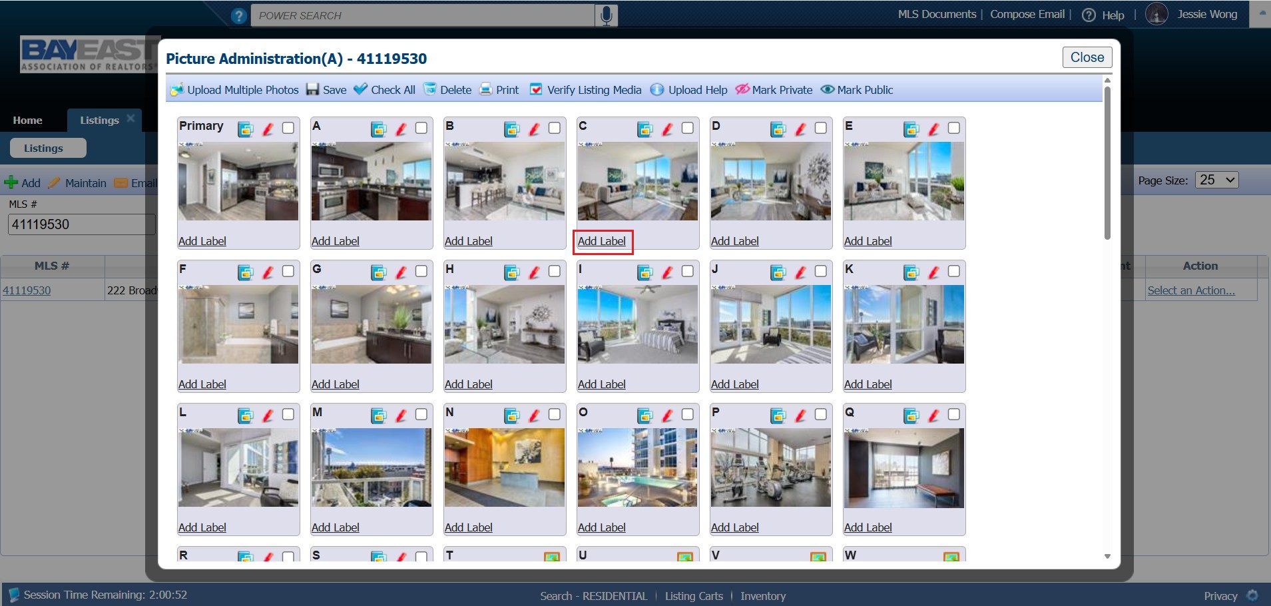Open listing 41119530 link in results table
The image size is (1271, 606).
click(x=27, y=290)
